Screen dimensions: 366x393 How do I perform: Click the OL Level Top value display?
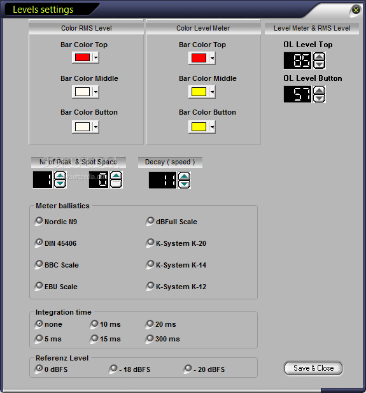point(297,61)
